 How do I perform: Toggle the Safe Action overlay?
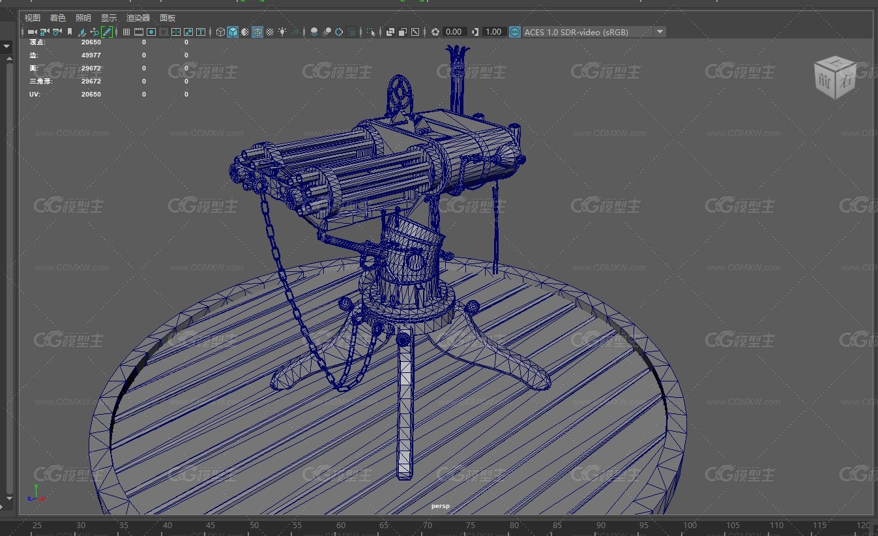pos(188,32)
